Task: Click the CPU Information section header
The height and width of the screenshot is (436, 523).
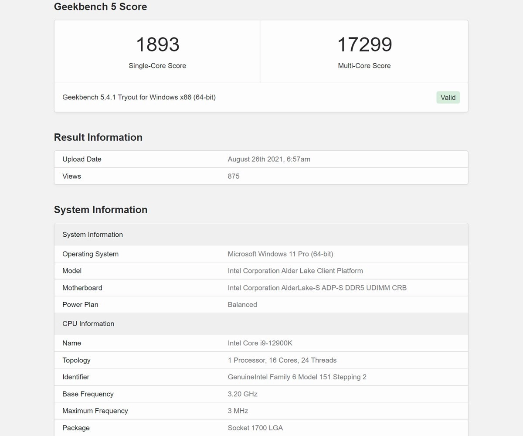Action: point(261,324)
